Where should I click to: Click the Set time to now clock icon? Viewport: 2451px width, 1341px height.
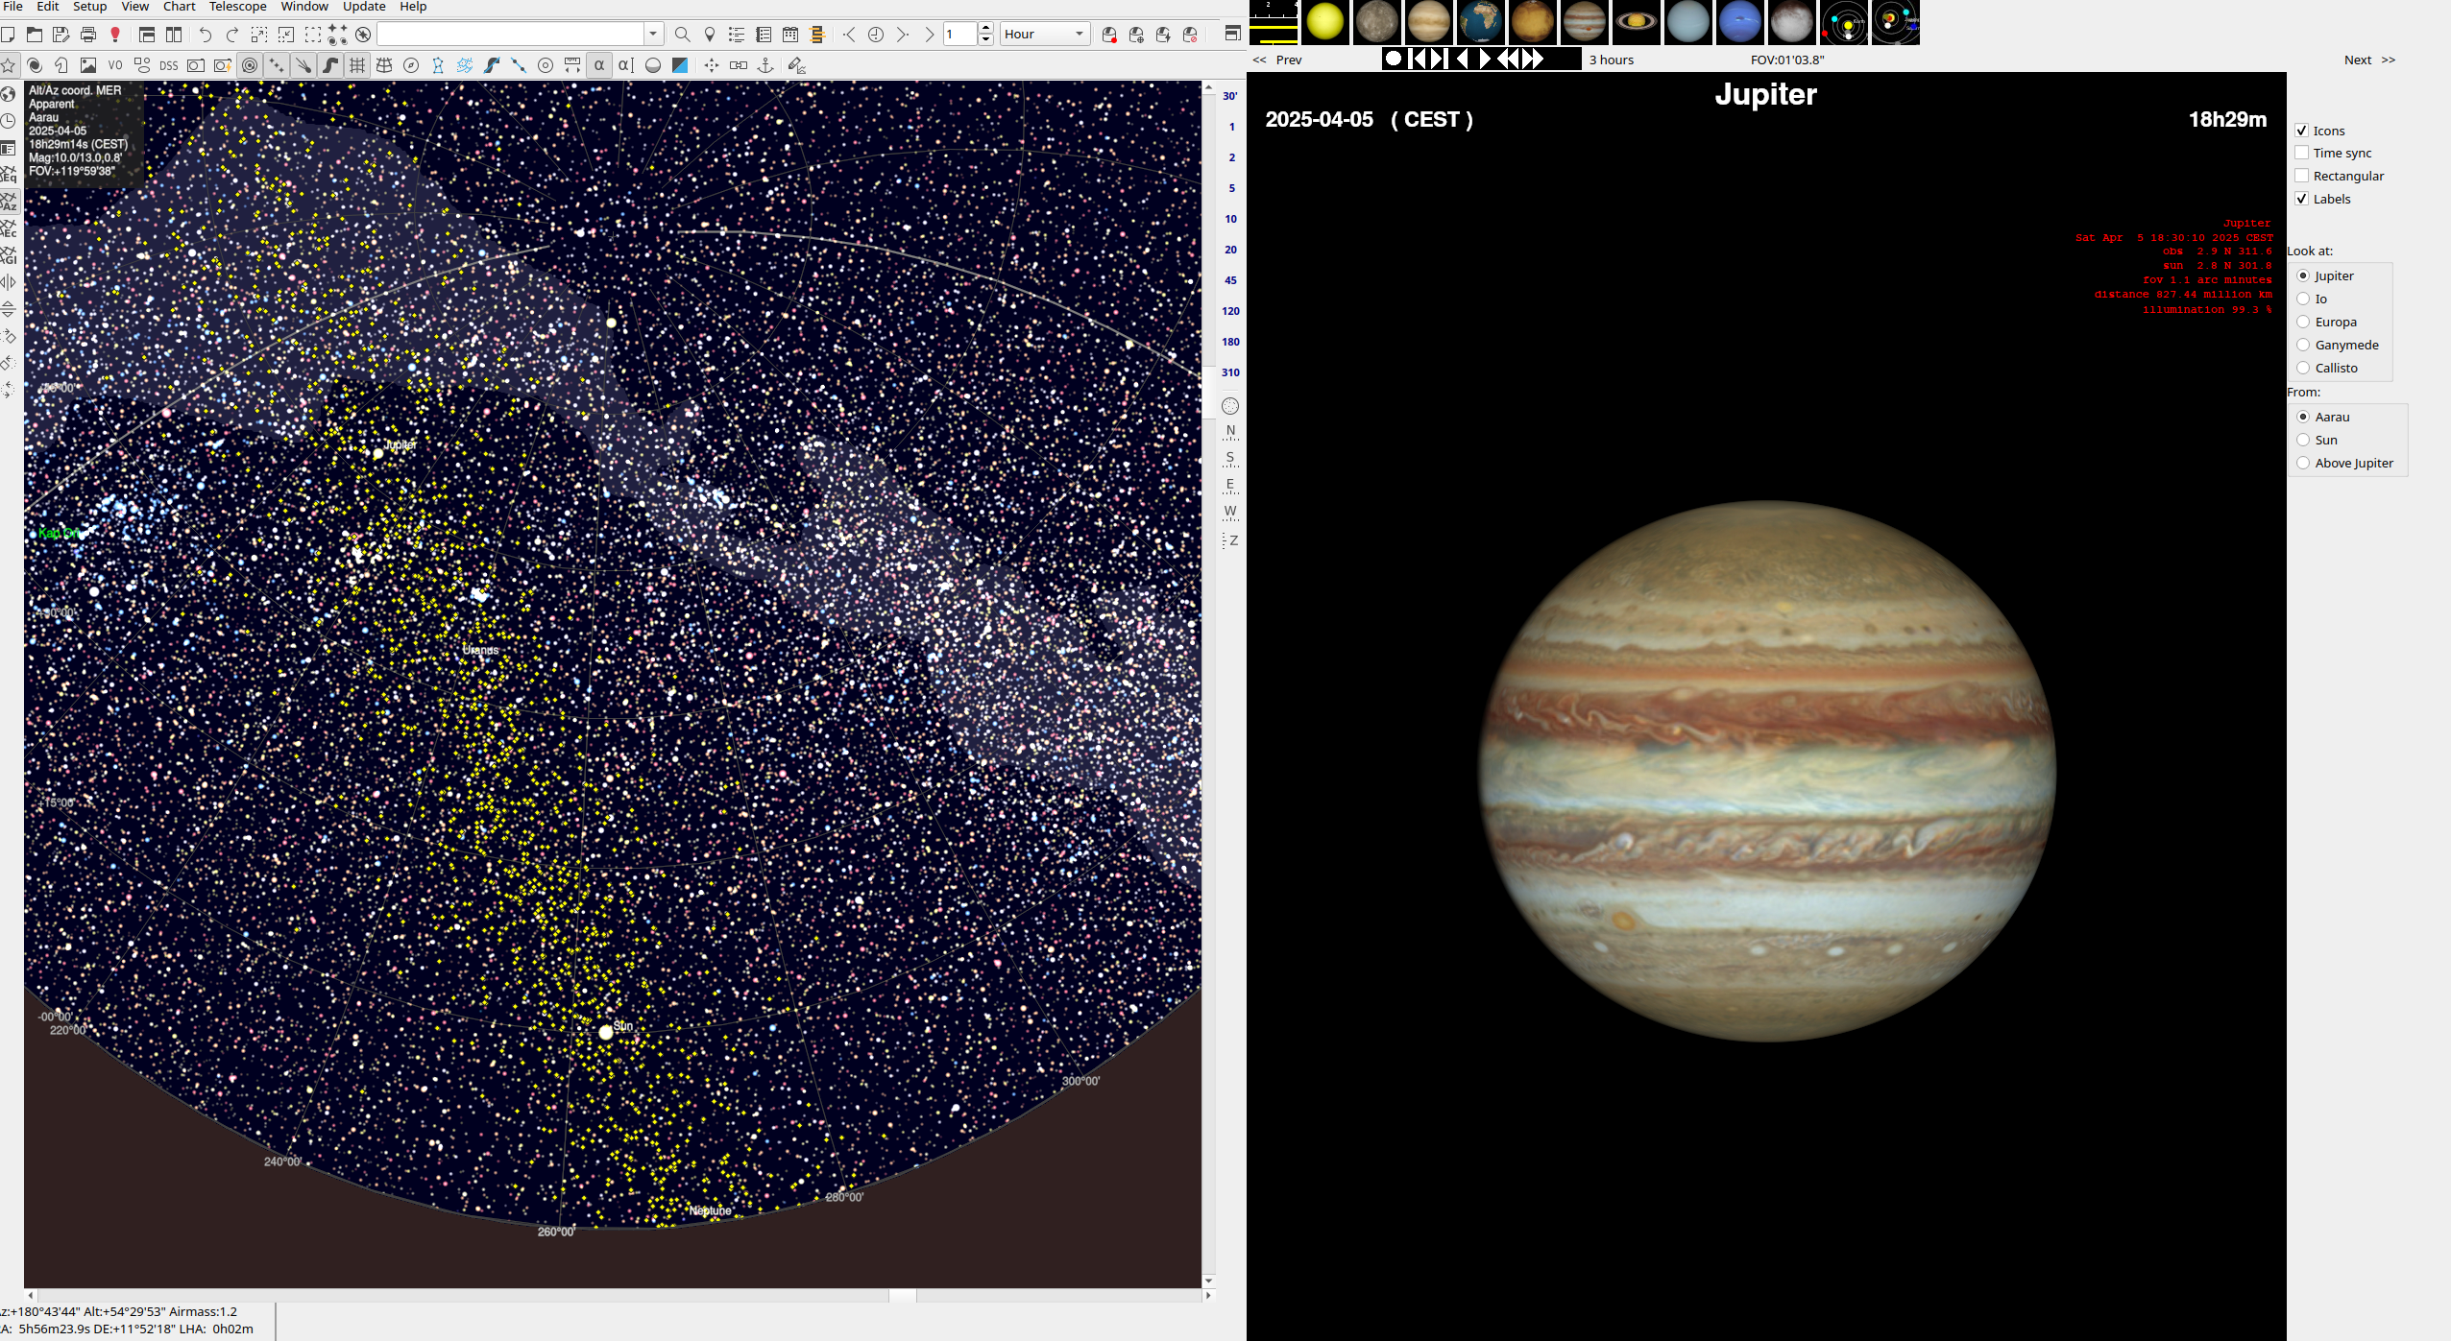pos(875,35)
